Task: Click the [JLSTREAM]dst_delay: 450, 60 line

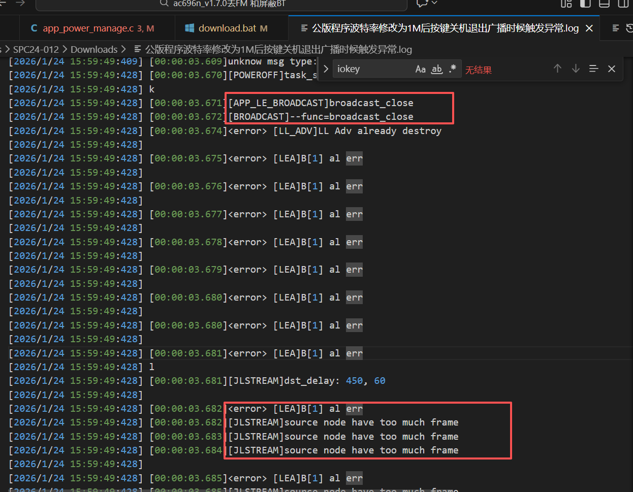Action: [307, 381]
